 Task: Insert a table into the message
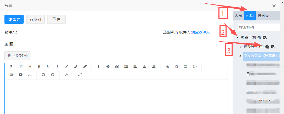[186, 66]
